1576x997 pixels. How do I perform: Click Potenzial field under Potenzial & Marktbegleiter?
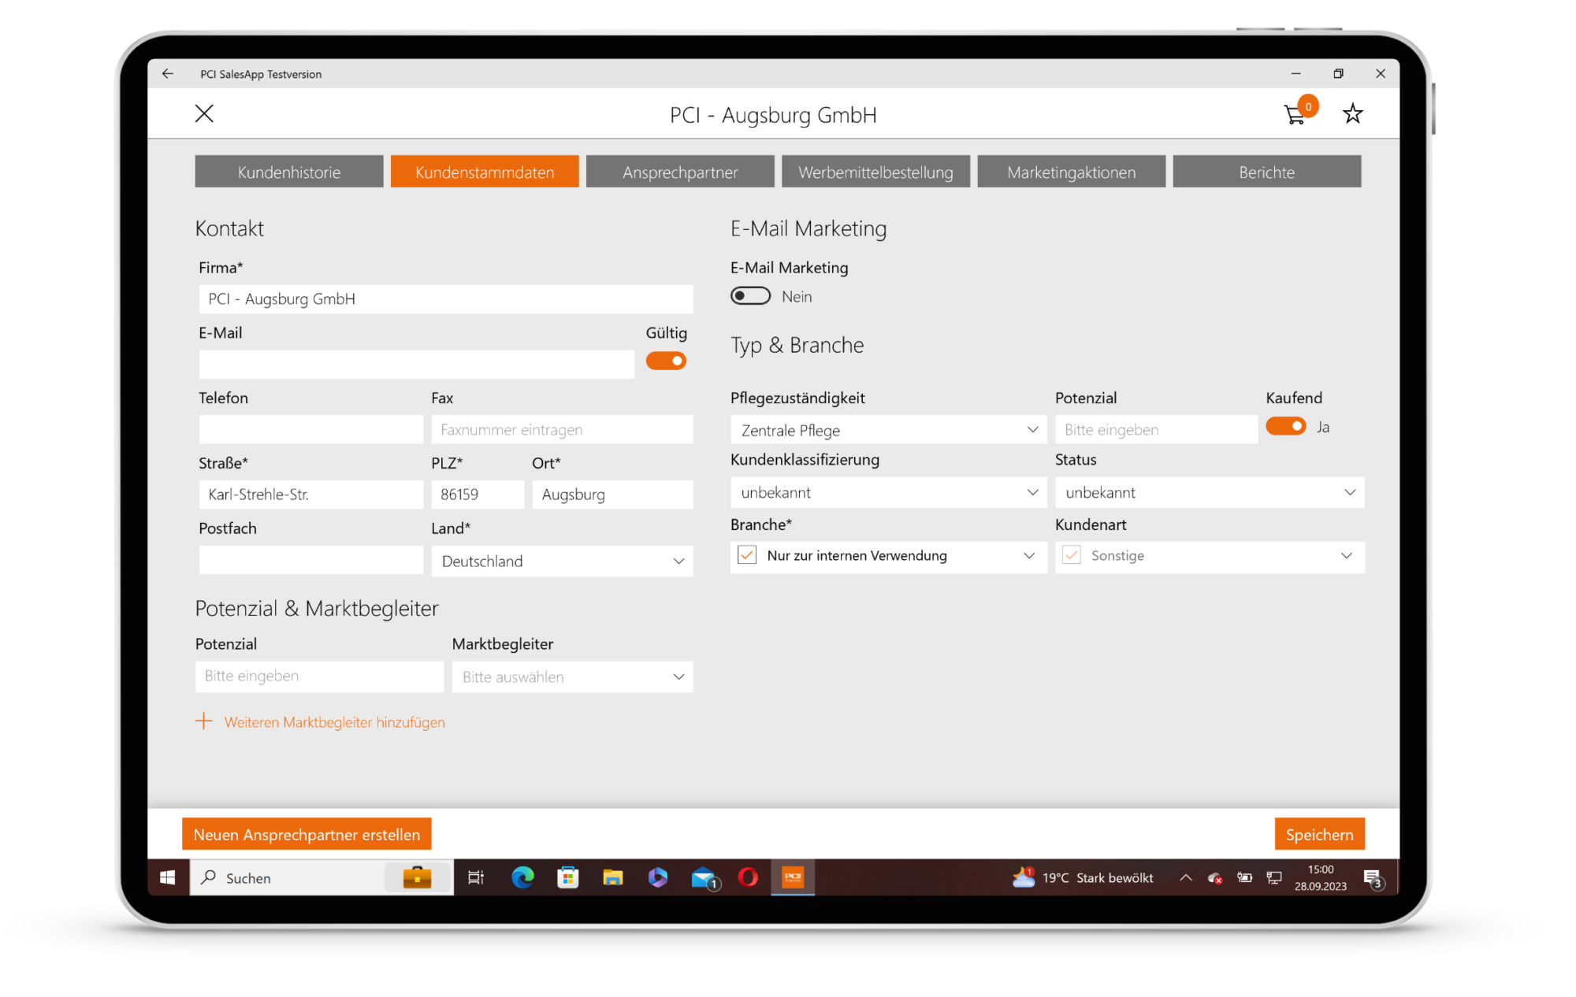[x=319, y=676]
